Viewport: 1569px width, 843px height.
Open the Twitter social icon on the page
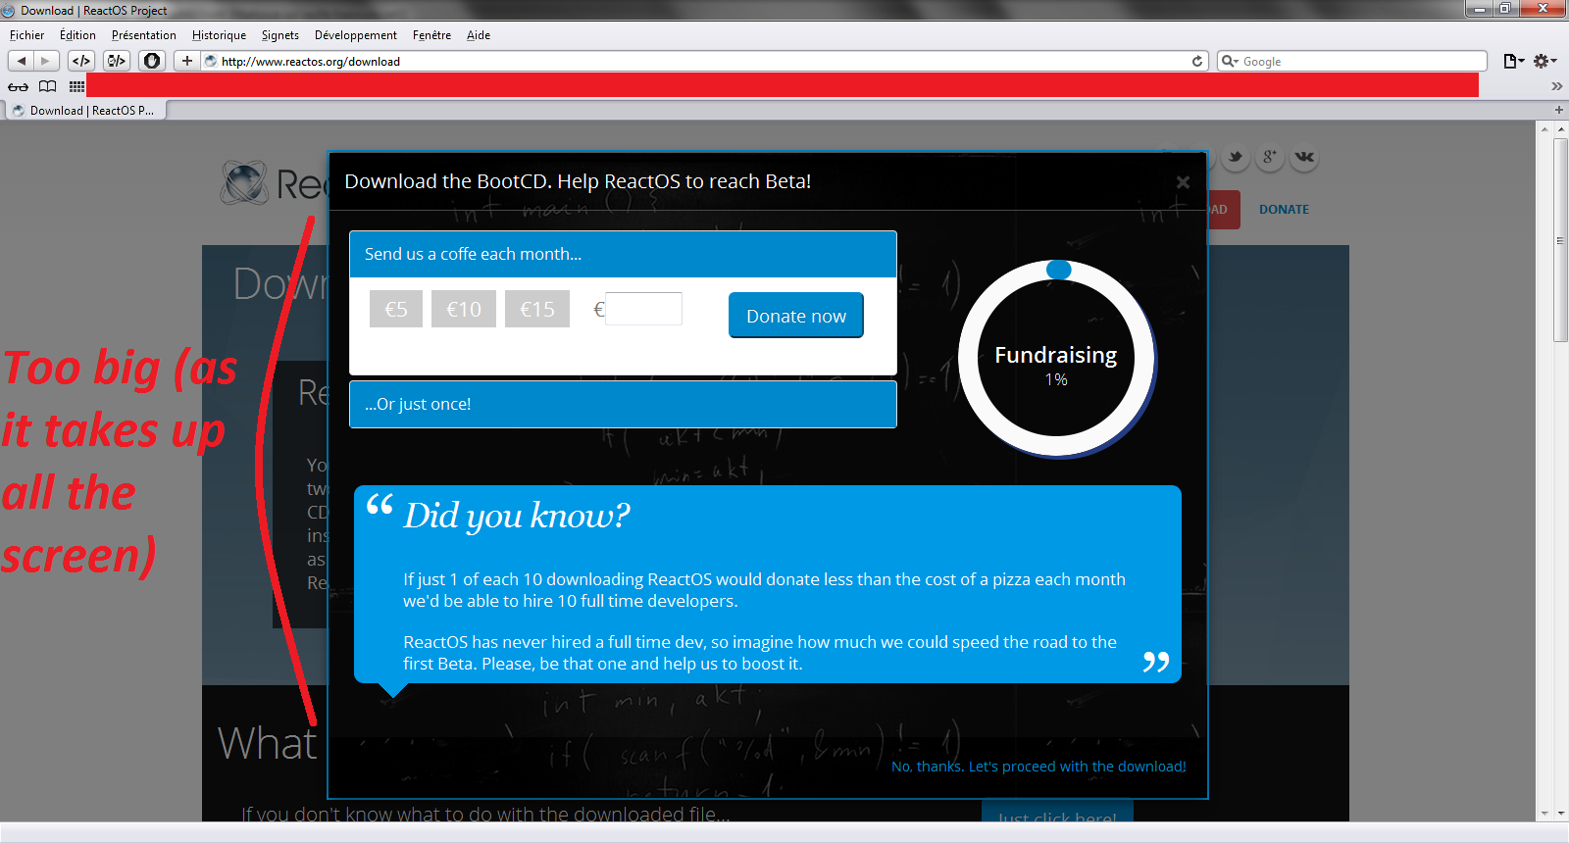click(1236, 157)
